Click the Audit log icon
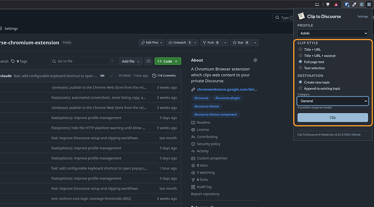Viewport: 374px width, 207px height. (193, 187)
